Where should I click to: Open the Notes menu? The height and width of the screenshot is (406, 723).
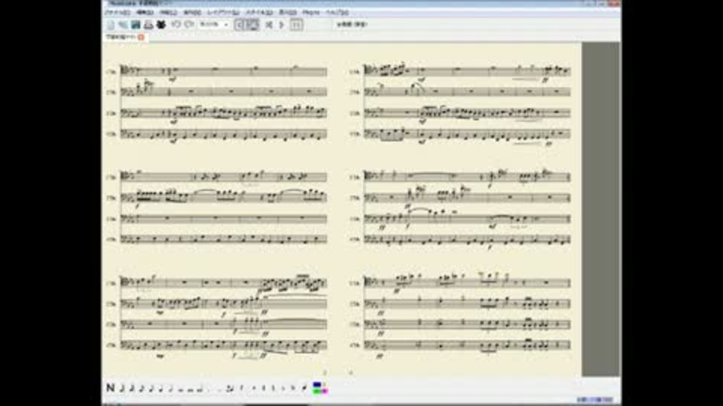(192, 13)
